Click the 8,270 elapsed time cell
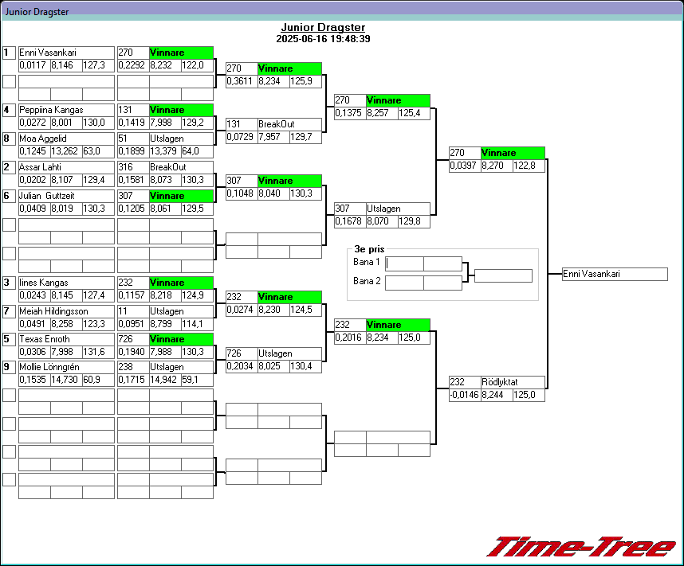 497,166
